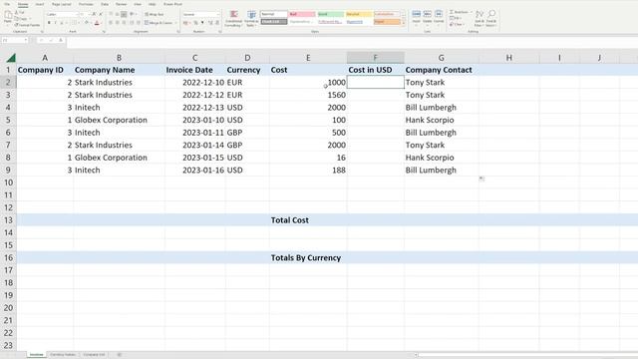Image resolution: width=638 pixels, height=359 pixels.
Task: Apply the red Font Color icon
Action: pyautogui.click(x=97, y=23)
